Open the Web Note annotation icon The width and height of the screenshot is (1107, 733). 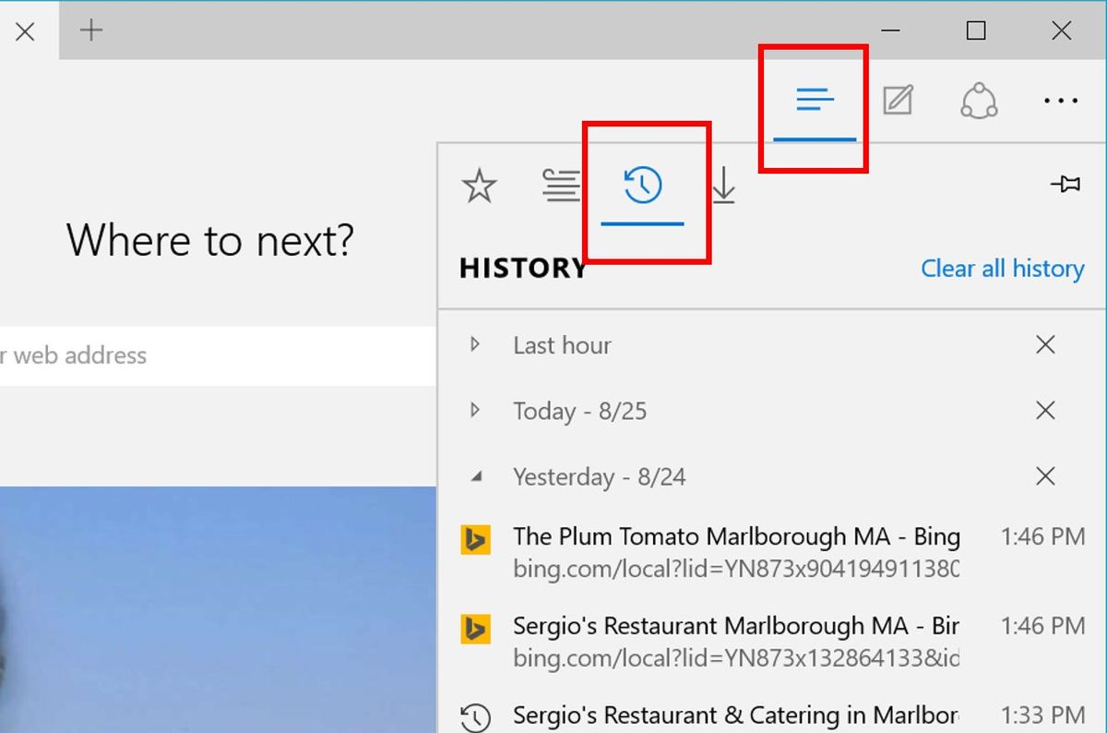point(896,100)
